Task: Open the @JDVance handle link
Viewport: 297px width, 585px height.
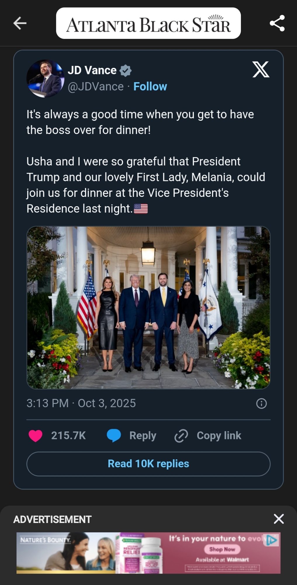Action: [x=96, y=87]
